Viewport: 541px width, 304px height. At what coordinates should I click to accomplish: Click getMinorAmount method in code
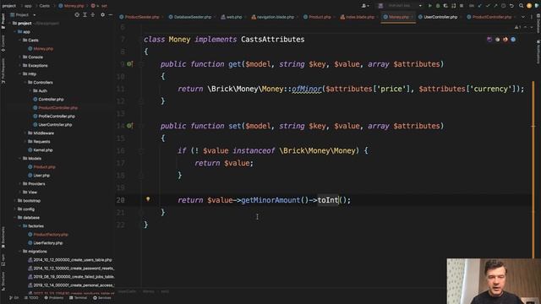[x=270, y=200]
